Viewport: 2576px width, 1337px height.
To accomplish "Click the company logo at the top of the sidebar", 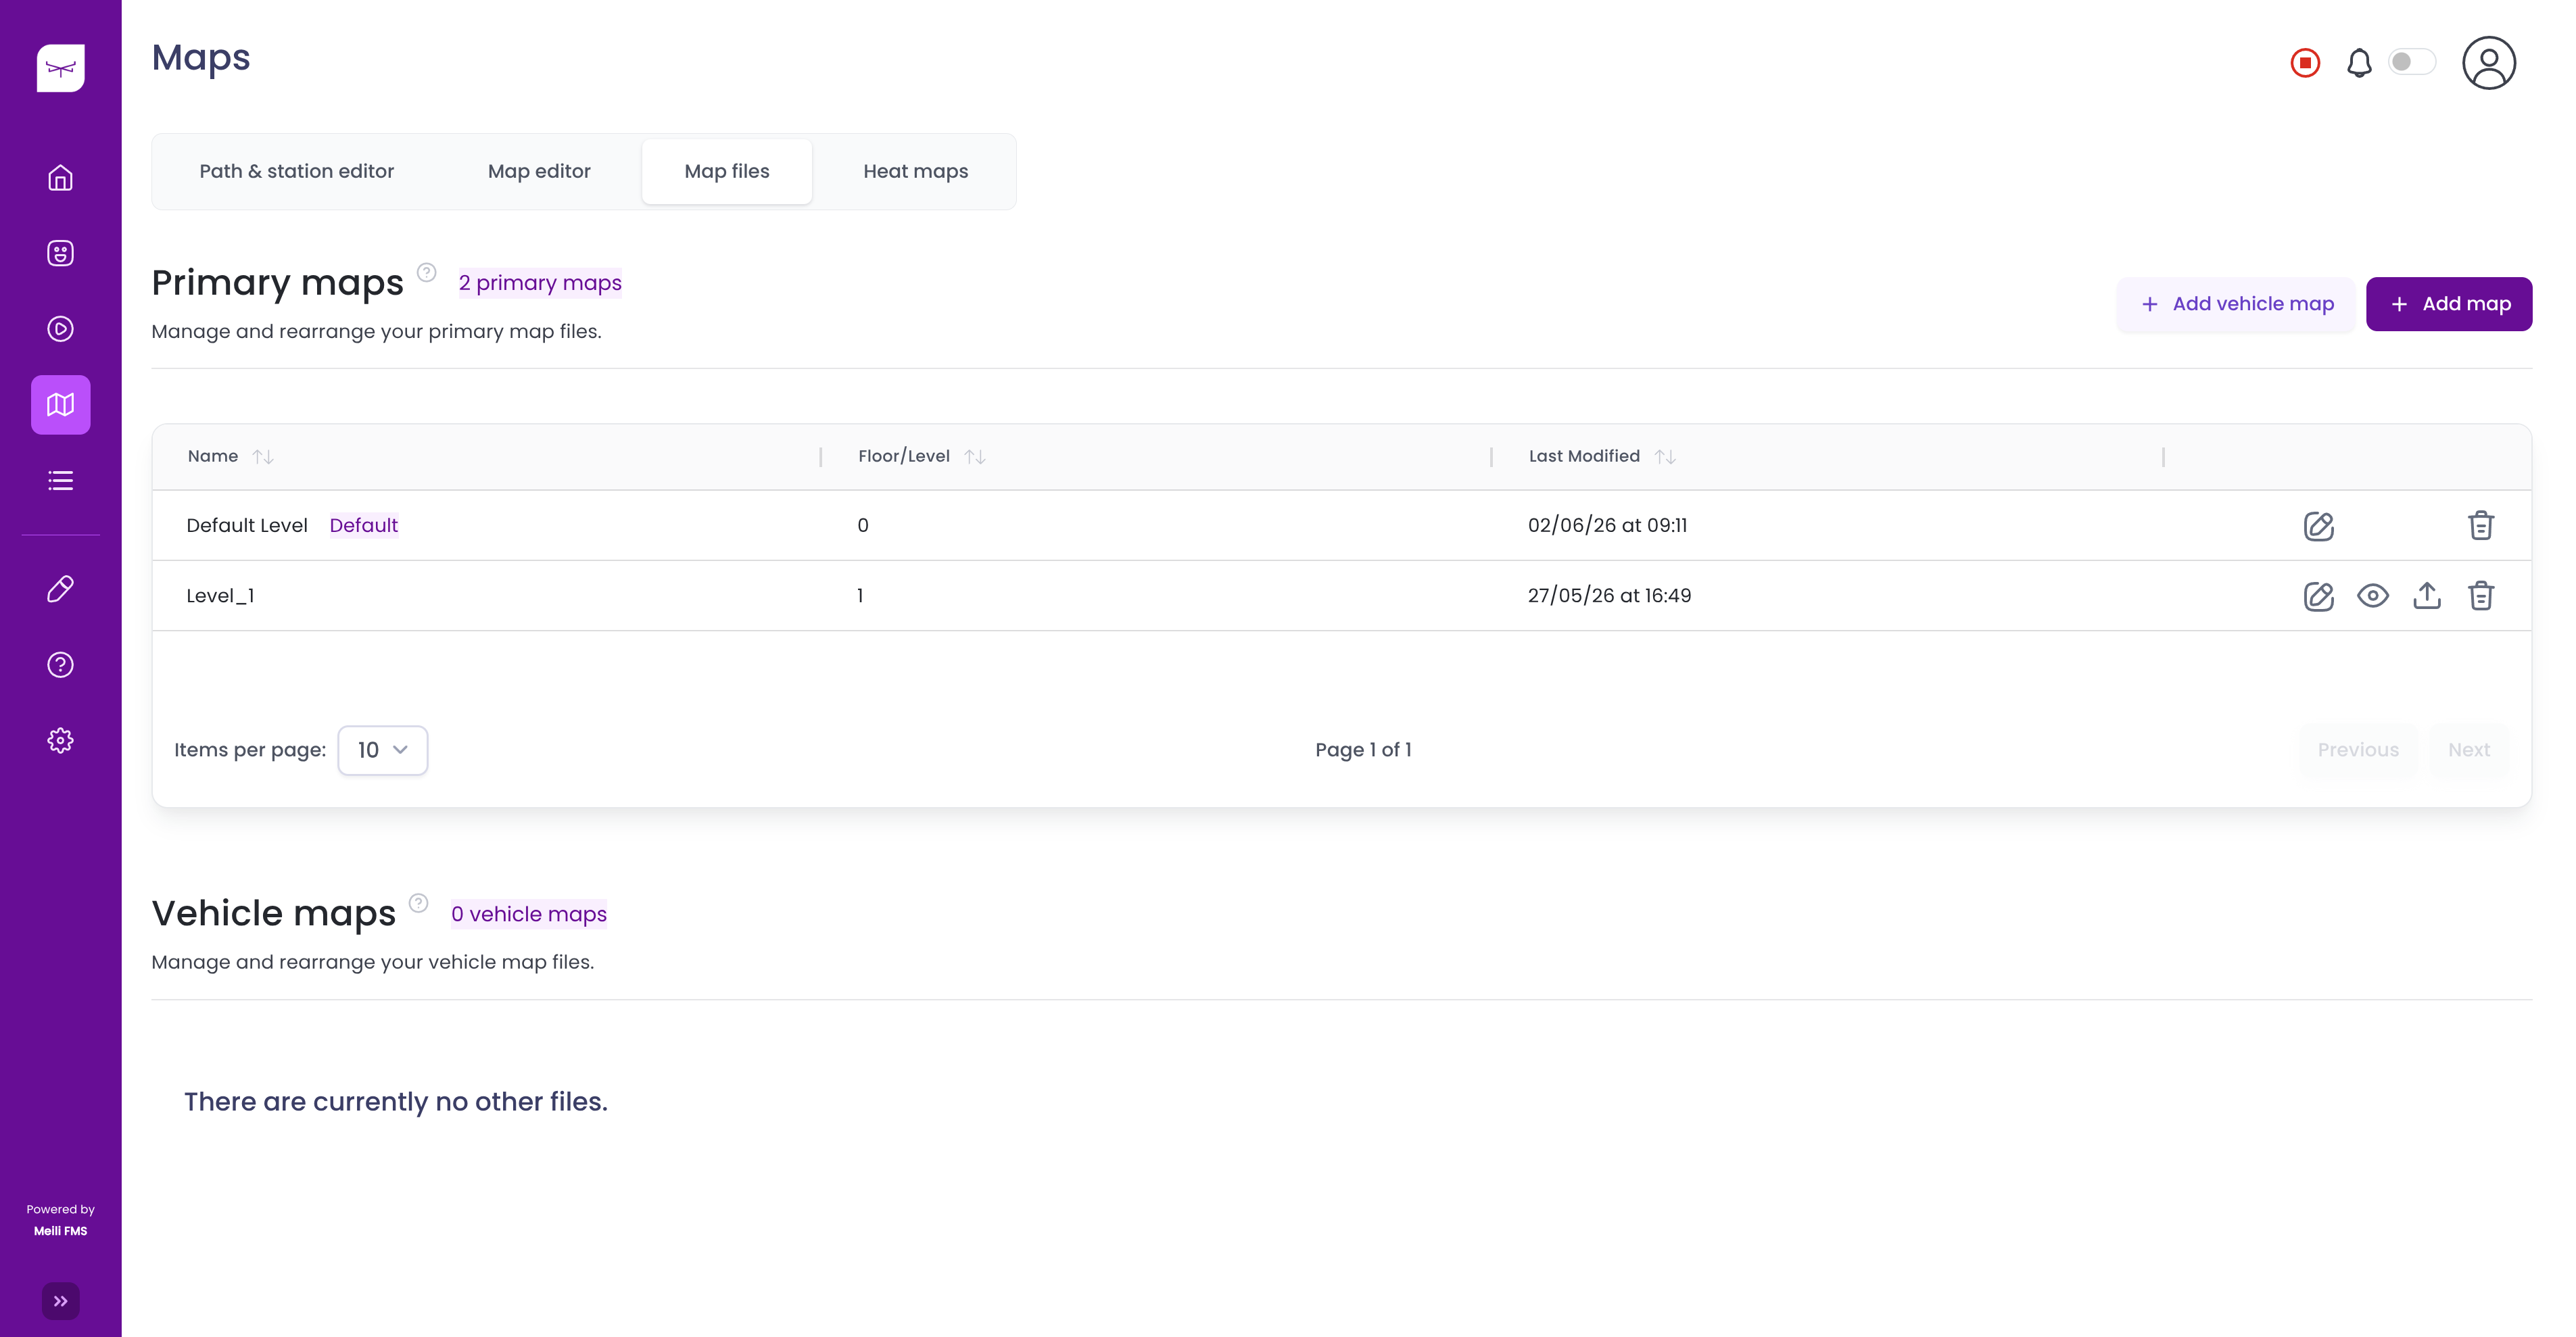I will [x=60, y=68].
